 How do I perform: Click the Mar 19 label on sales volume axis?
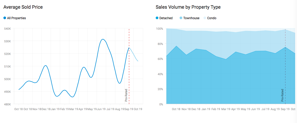pyautogui.click(x=226, y=109)
